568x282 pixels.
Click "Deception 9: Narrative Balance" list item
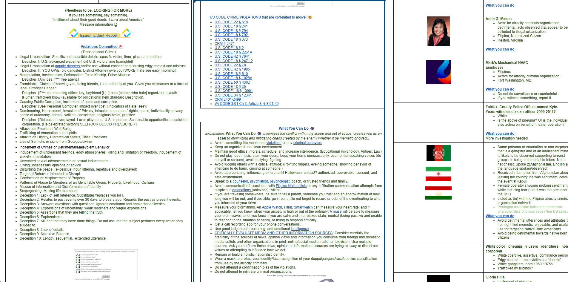click(44, 234)
